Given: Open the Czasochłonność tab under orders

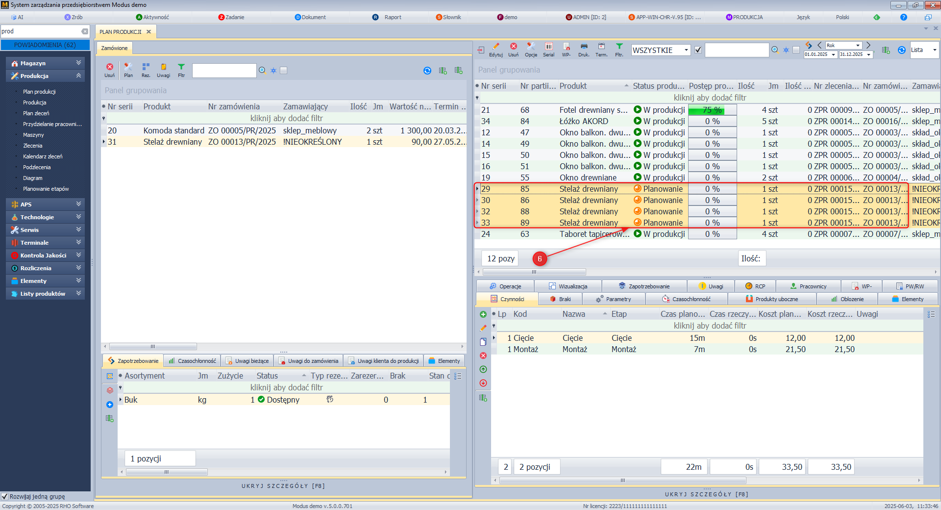Looking at the screenshot, I should (x=192, y=361).
